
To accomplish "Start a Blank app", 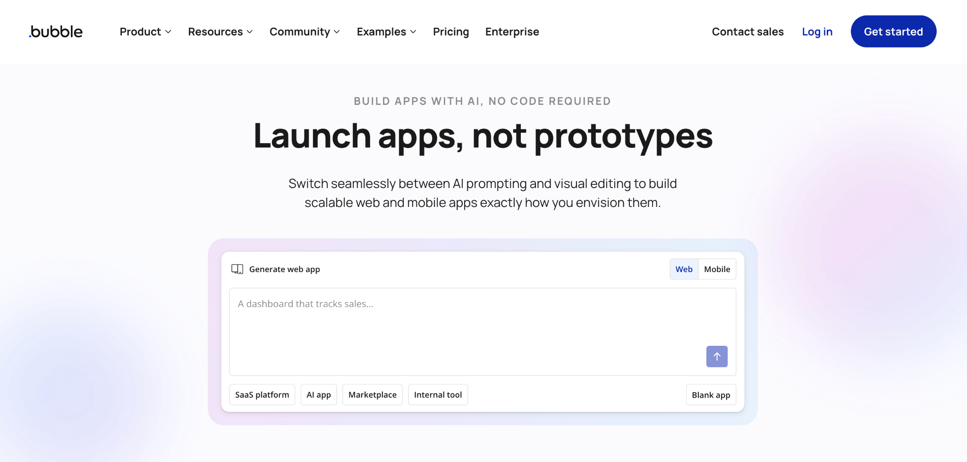I will click(x=711, y=394).
